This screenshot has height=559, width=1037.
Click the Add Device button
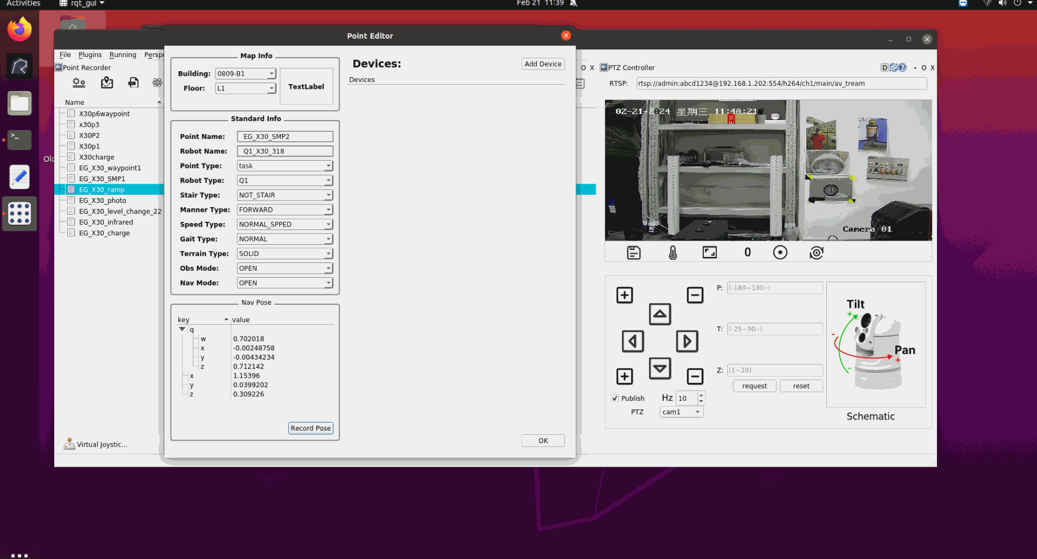click(x=543, y=64)
